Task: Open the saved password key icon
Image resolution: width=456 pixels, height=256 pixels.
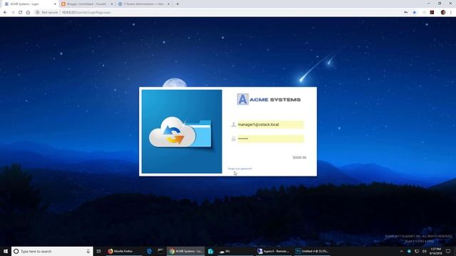Action: (x=405, y=13)
